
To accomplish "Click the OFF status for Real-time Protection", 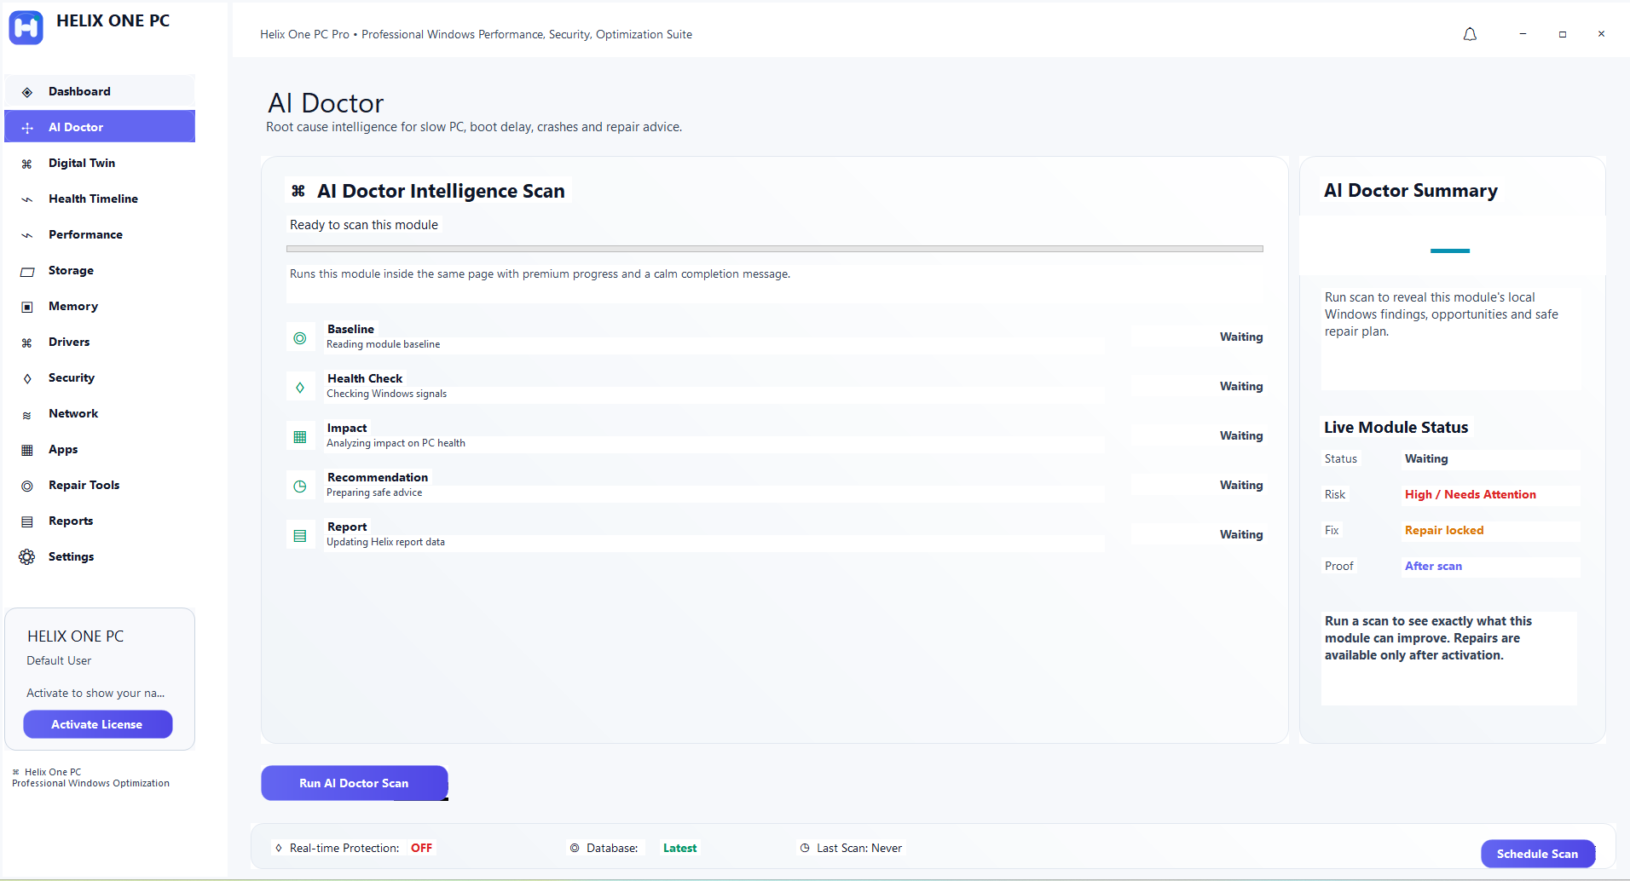I will click(x=421, y=848).
